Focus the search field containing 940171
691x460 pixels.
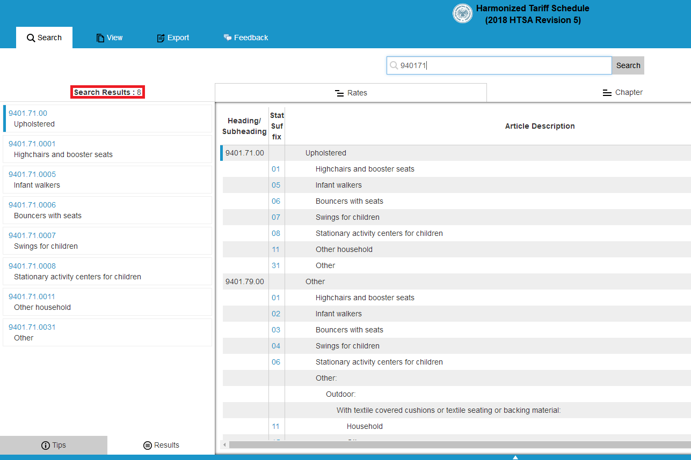pos(499,65)
